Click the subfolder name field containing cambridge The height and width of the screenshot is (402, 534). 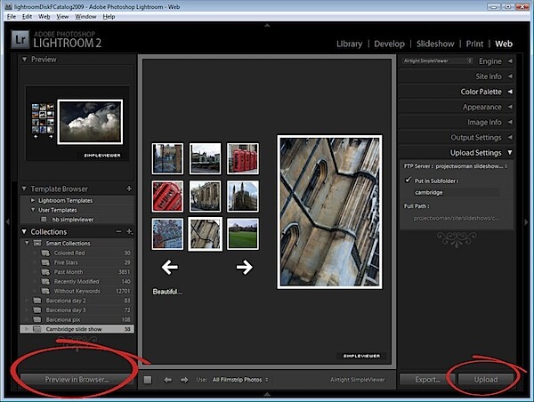point(457,193)
